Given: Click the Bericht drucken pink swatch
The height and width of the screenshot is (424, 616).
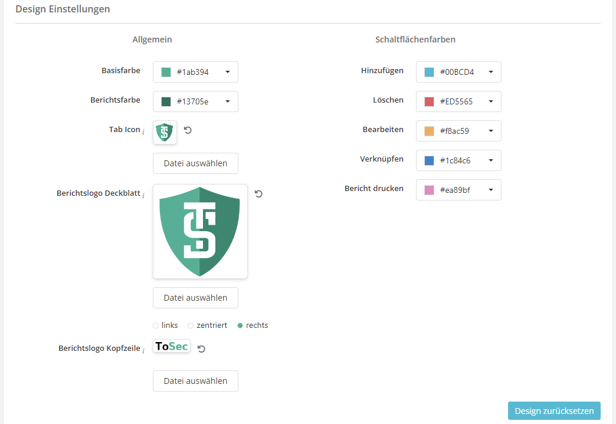Looking at the screenshot, I should pos(430,190).
